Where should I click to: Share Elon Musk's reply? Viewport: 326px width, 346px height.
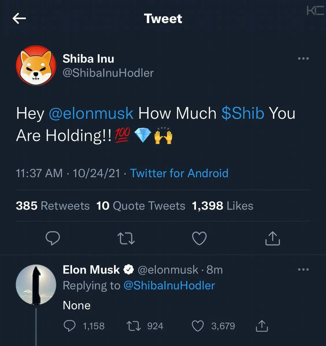[262, 326]
